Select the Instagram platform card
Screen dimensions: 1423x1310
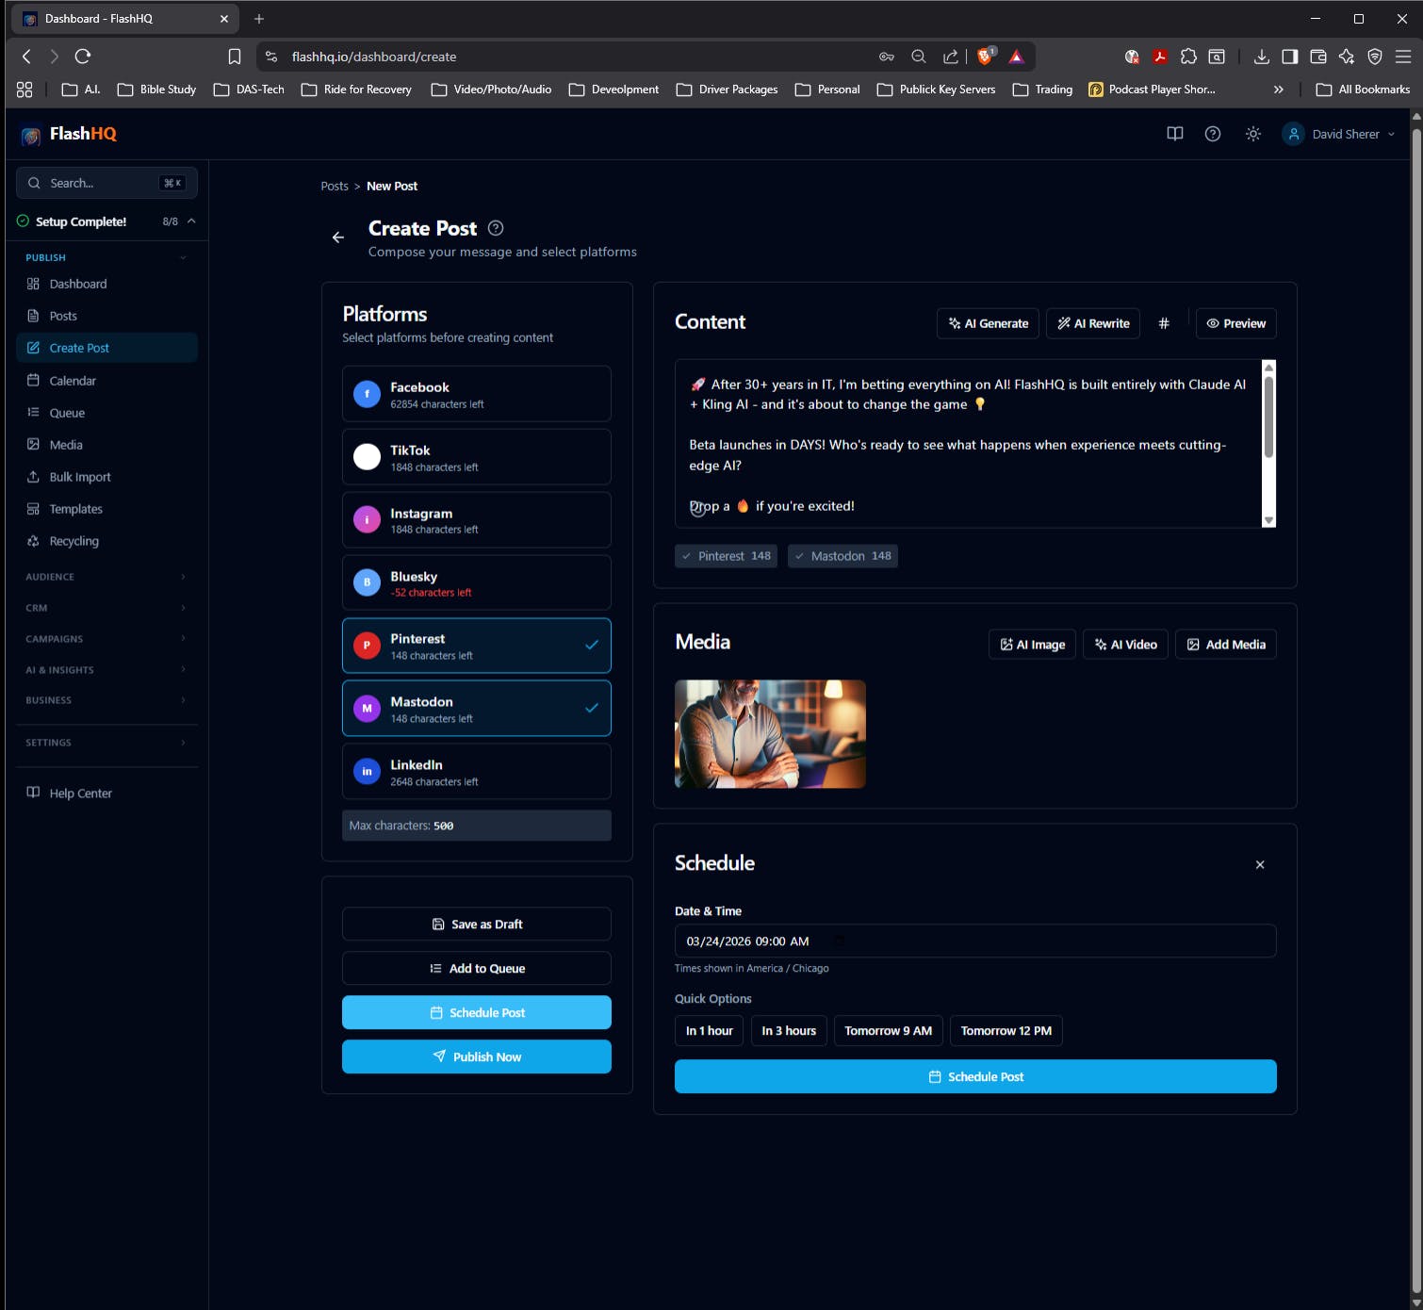[x=476, y=520]
